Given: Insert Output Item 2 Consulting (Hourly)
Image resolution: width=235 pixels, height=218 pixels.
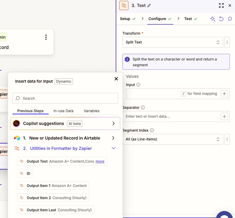Looking at the screenshot, I should [53, 198].
